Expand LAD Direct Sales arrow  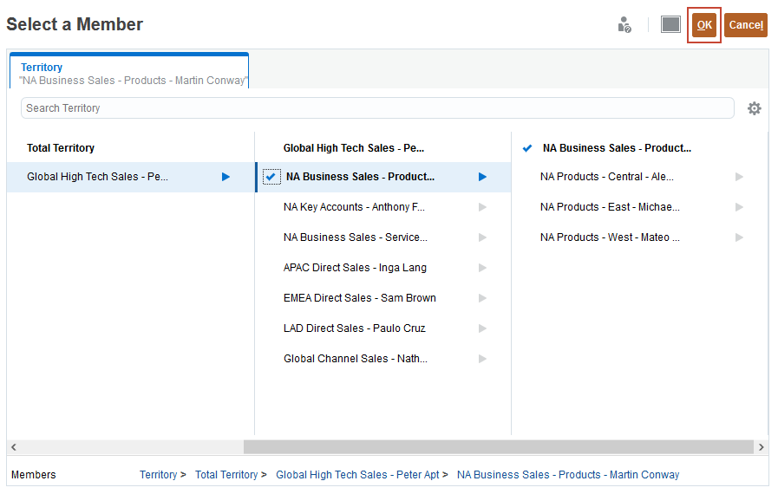point(482,328)
